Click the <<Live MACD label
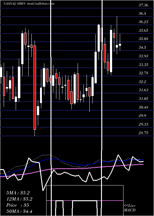154x216 pixels. [130, 208]
